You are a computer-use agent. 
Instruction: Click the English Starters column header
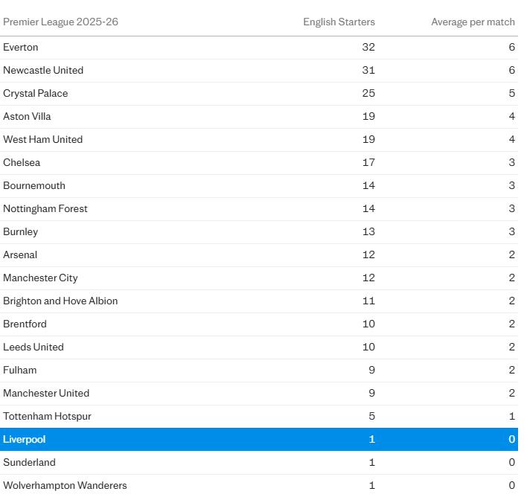coord(339,22)
